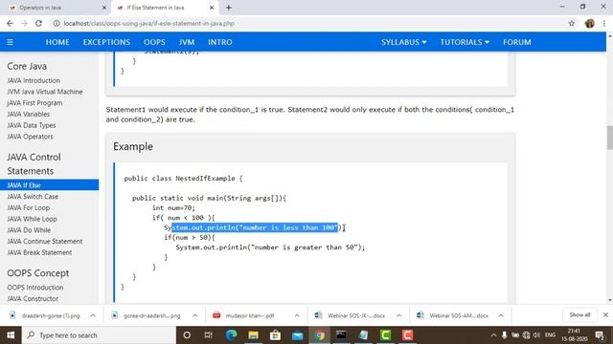
Task: Expand options for Webinar SOS-JK docx
Action: click(398, 315)
